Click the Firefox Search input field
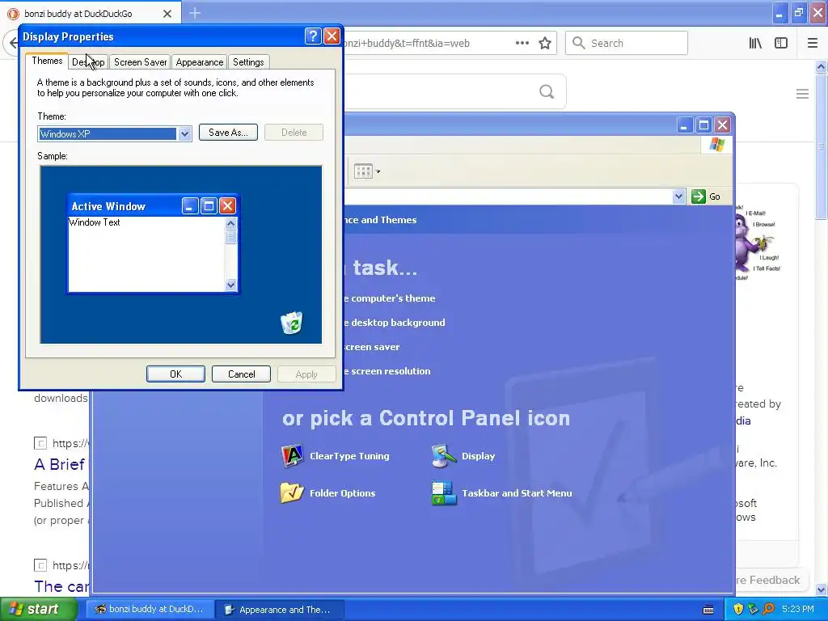The image size is (828, 621). click(627, 44)
